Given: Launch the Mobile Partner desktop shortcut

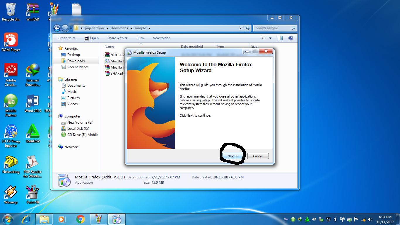Looking at the screenshot, I should coord(11,105).
